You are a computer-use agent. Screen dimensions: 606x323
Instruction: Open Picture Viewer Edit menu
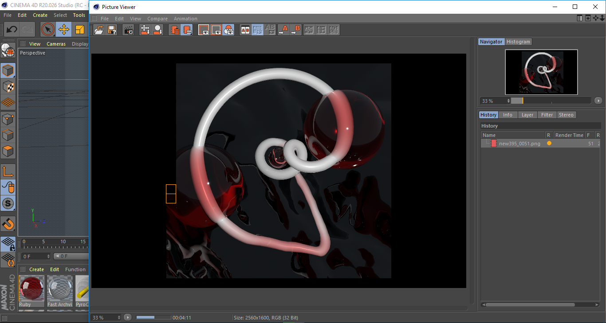point(119,19)
